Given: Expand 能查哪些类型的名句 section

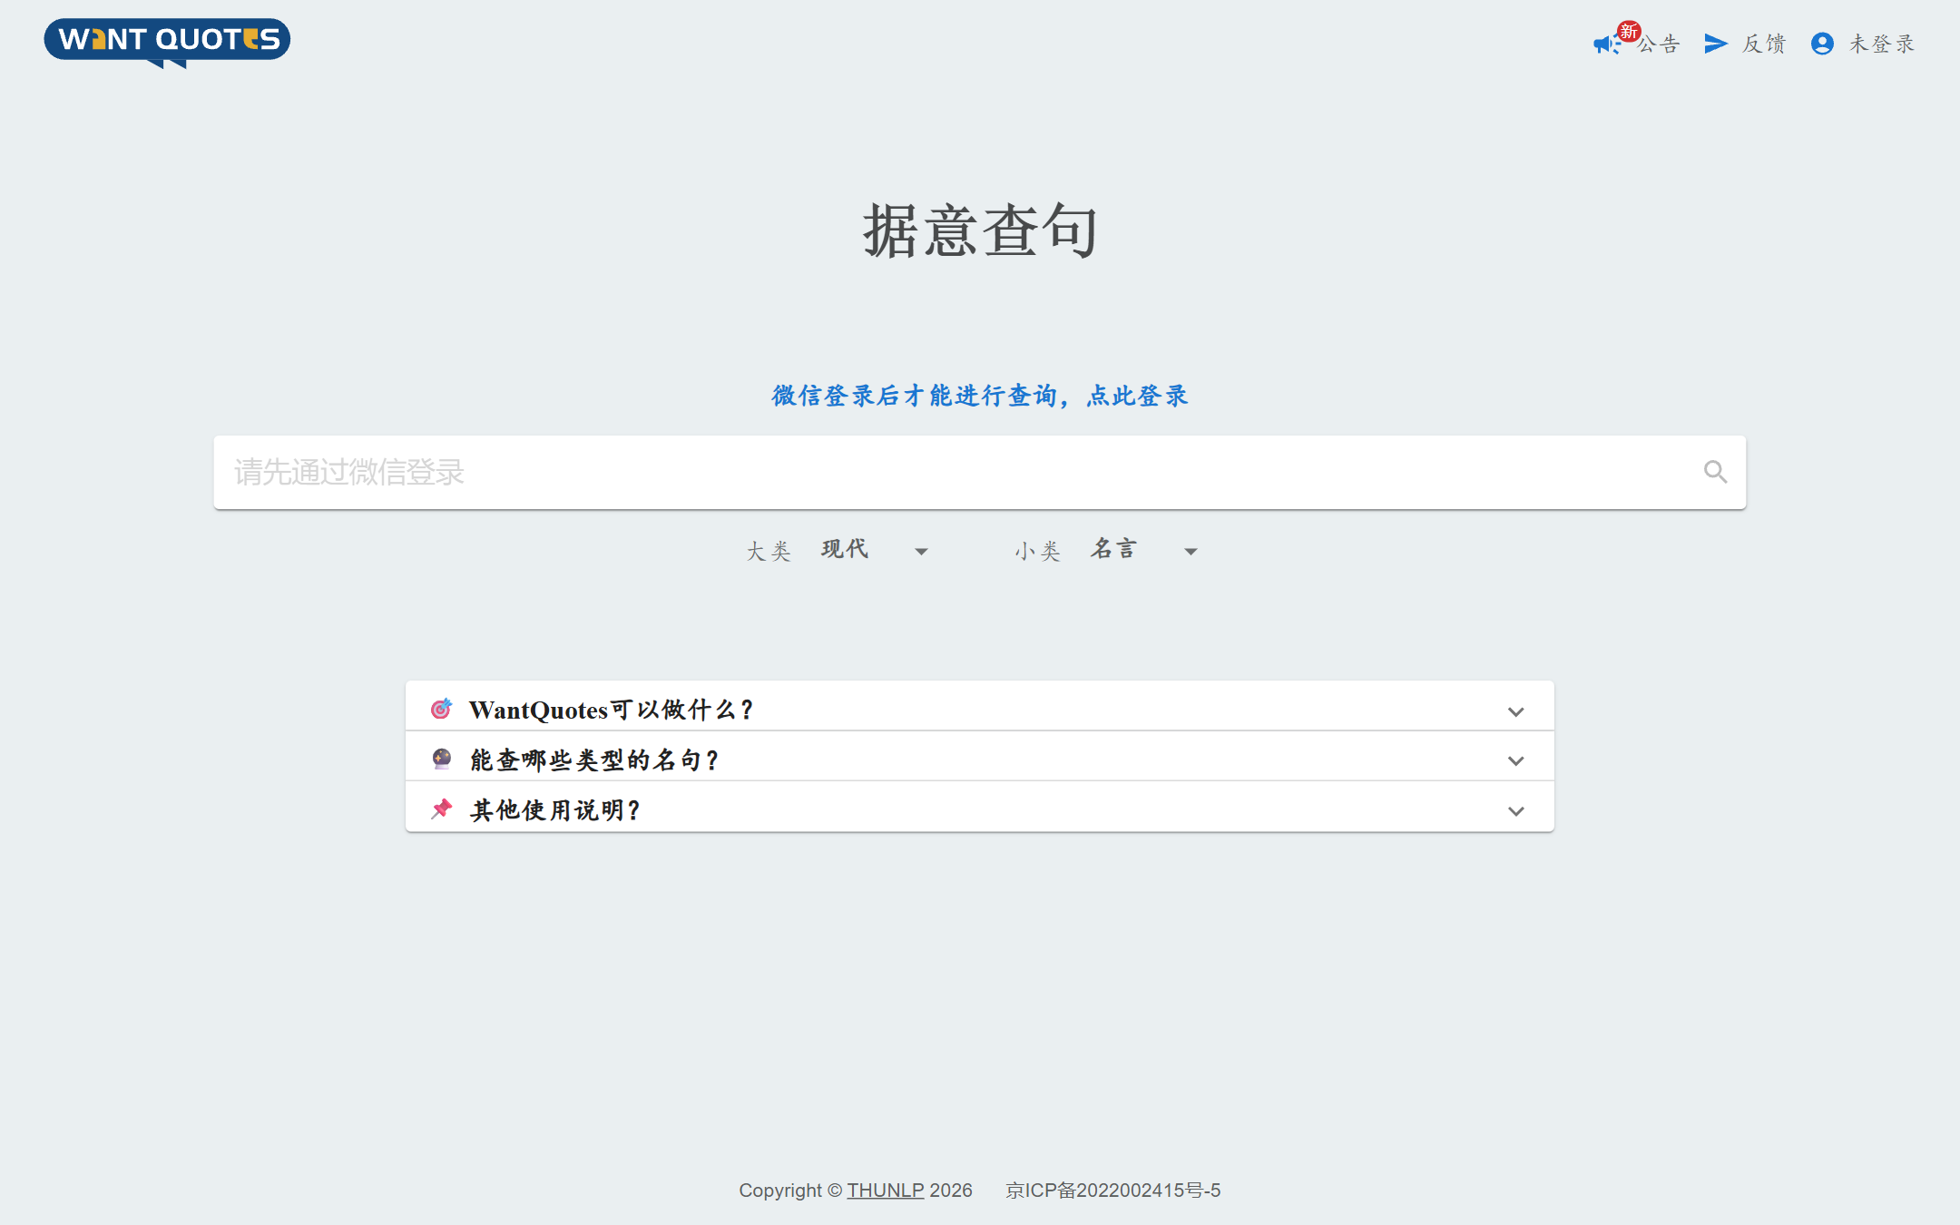Looking at the screenshot, I should pos(980,756).
